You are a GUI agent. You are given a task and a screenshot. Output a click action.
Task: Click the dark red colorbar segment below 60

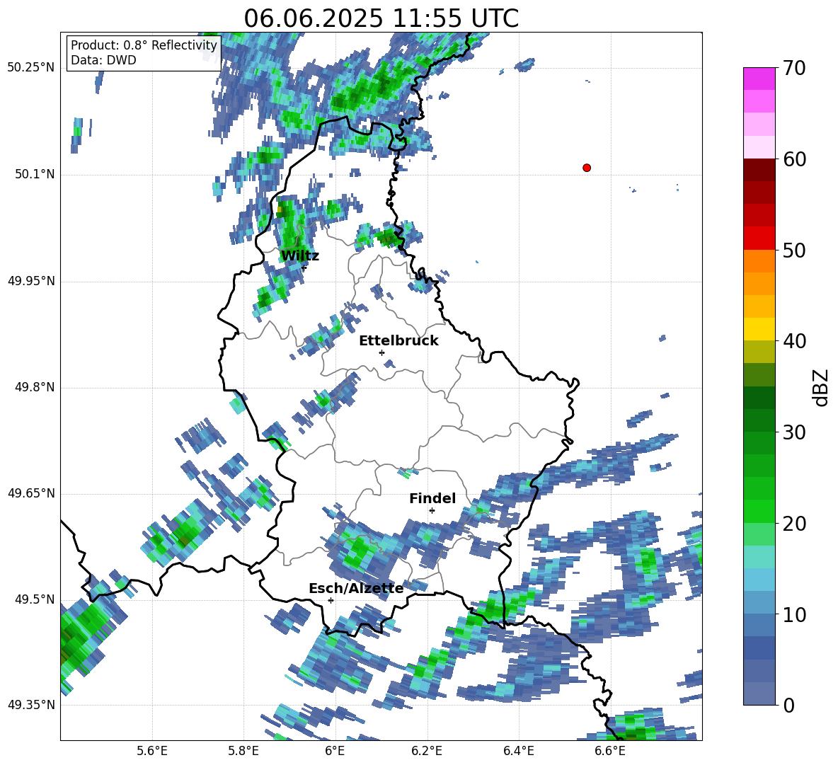point(759,170)
